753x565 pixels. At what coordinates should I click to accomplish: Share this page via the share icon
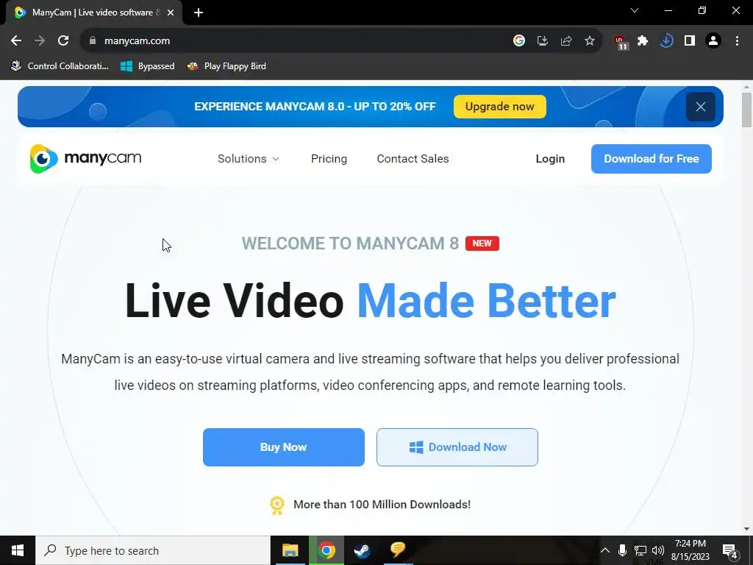coord(566,41)
